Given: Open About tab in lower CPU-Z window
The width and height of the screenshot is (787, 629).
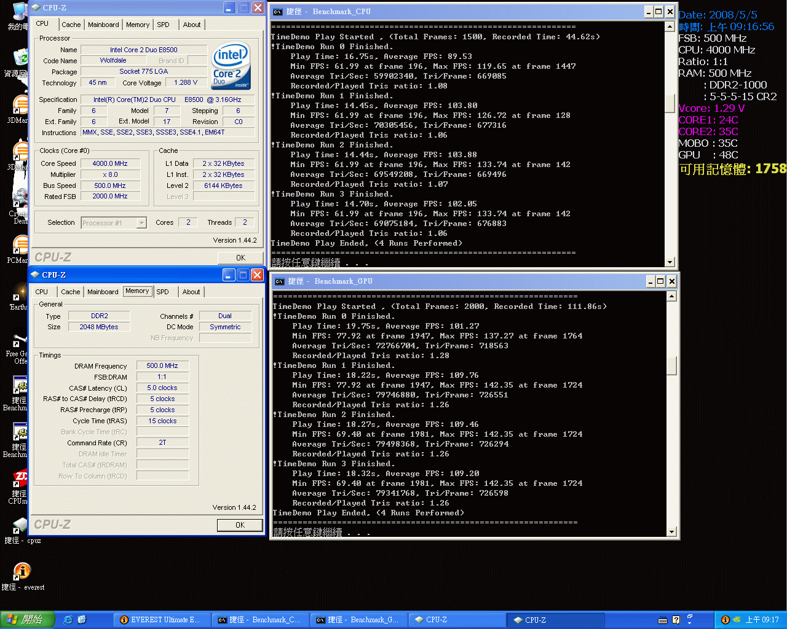Looking at the screenshot, I should [191, 292].
